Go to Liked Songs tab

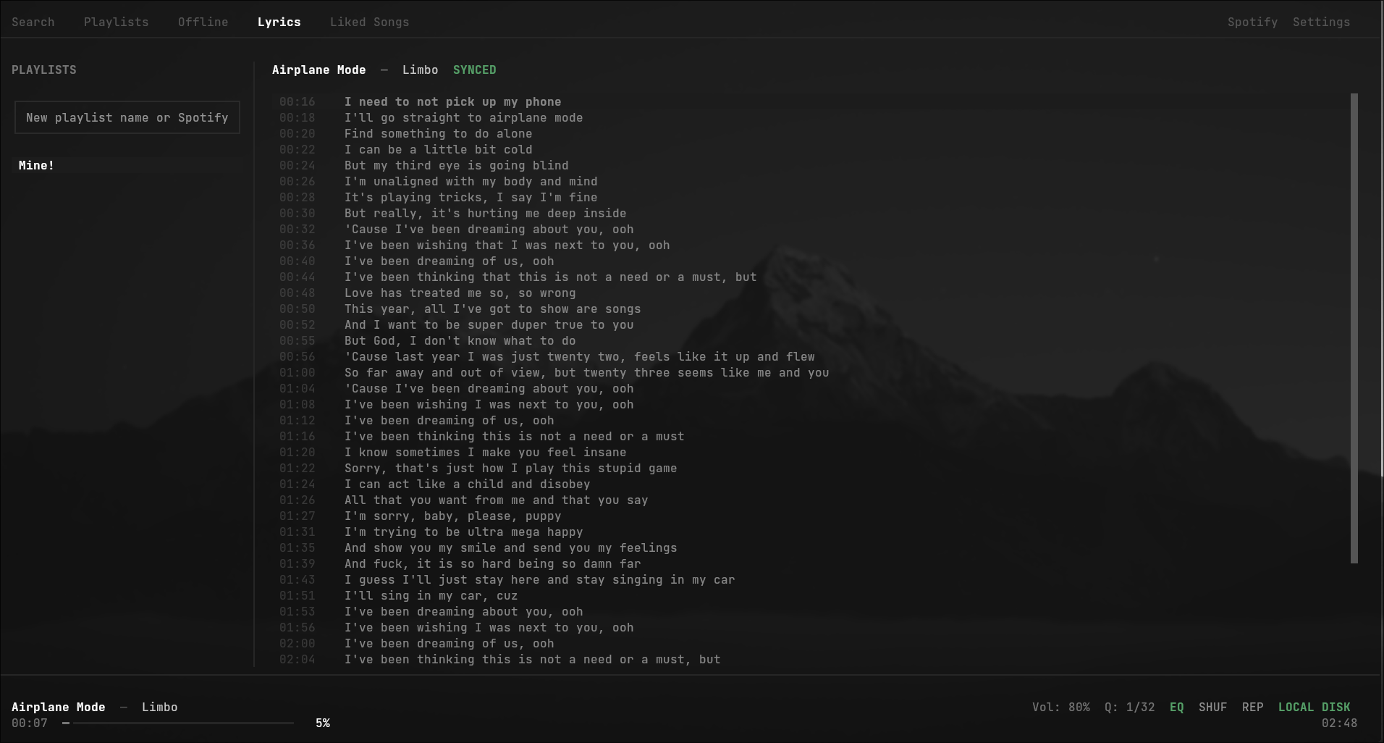click(x=369, y=22)
